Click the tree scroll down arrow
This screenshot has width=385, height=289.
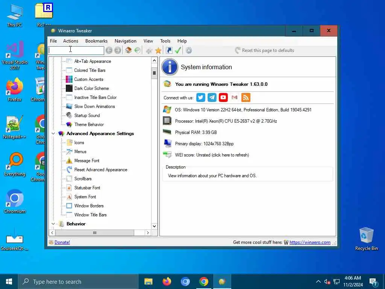tap(154, 226)
